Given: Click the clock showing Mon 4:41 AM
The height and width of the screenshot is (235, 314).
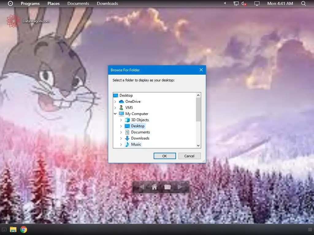Looking at the screenshot, I should (x=280, y=3).
